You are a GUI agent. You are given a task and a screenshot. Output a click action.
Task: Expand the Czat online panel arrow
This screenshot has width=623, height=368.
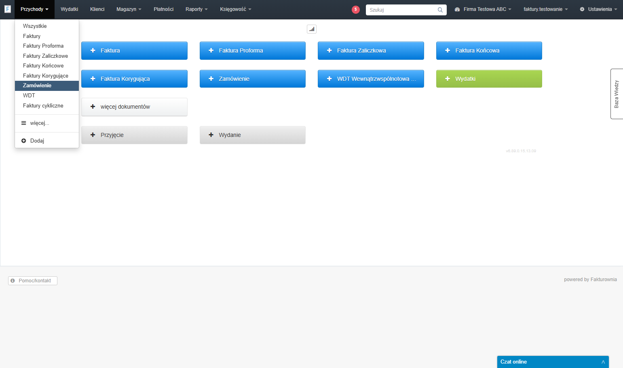tap(603, 362)
